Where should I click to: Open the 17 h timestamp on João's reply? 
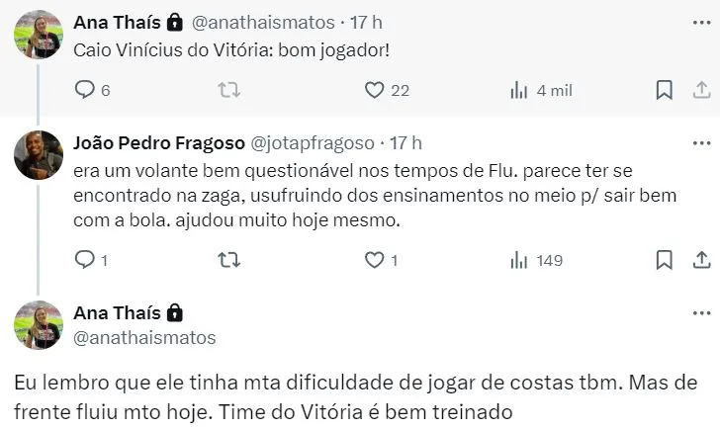[x=405, y=142]
